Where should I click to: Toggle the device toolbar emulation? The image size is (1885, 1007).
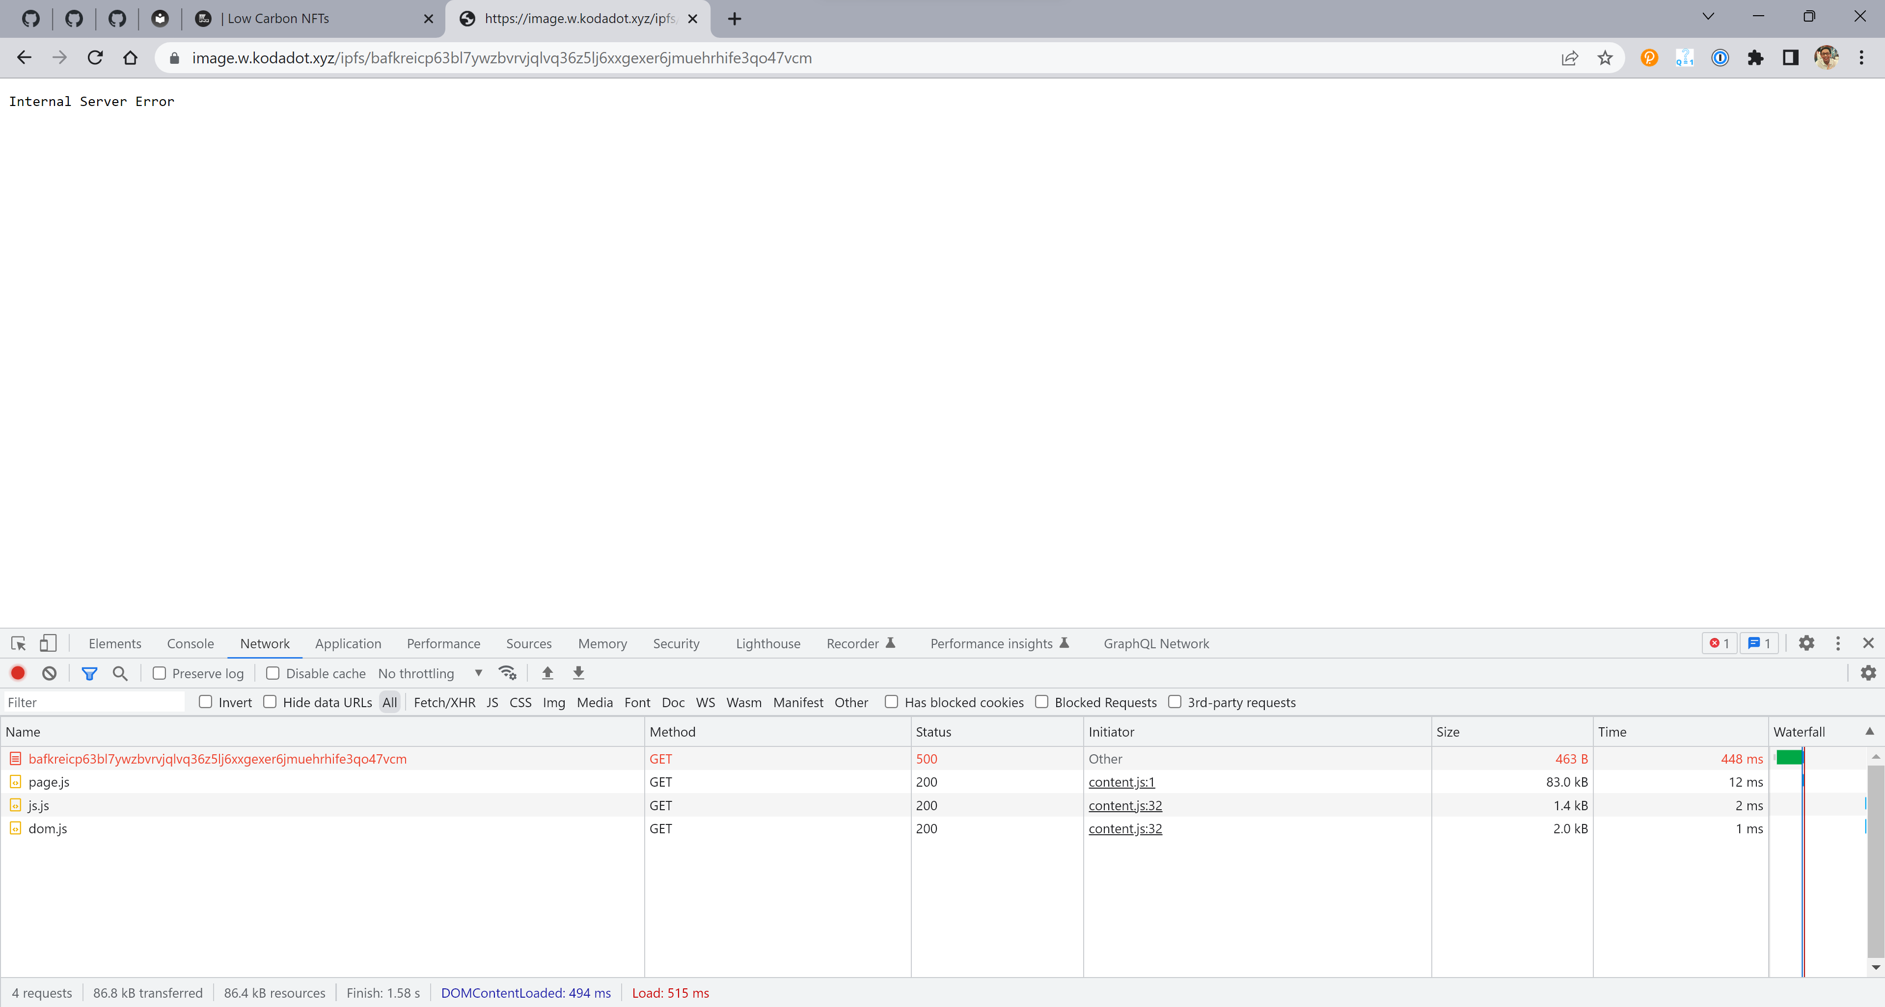[48, 643]
